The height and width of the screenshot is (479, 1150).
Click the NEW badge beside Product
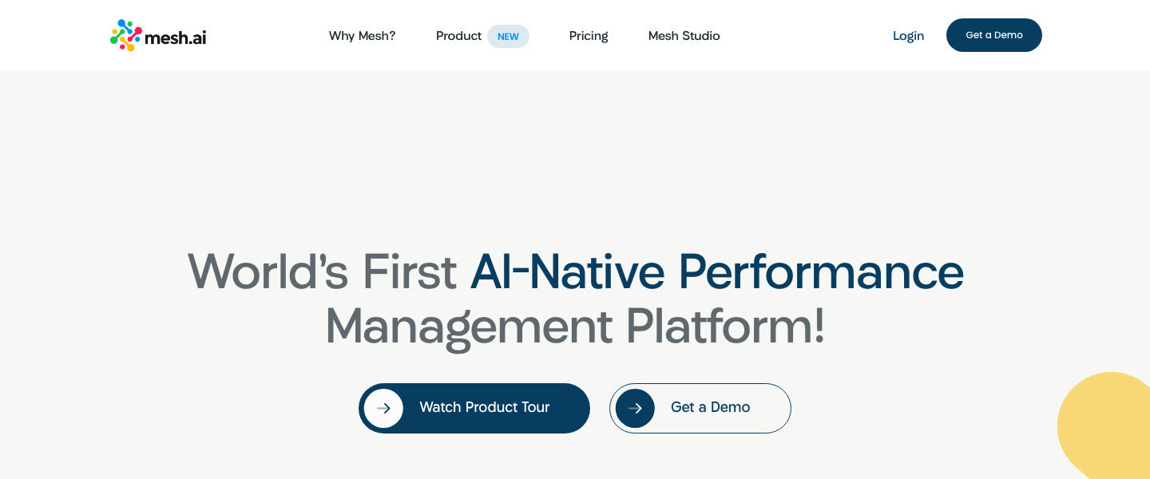pyautogui.click(x=508, y=36)
